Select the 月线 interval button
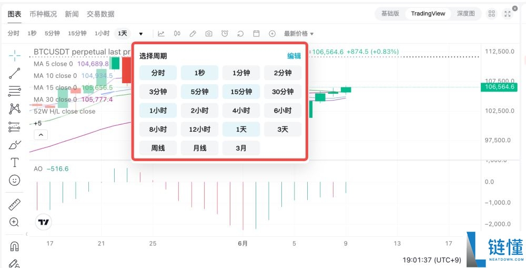526x268 pixels. [x=199, y=148]
